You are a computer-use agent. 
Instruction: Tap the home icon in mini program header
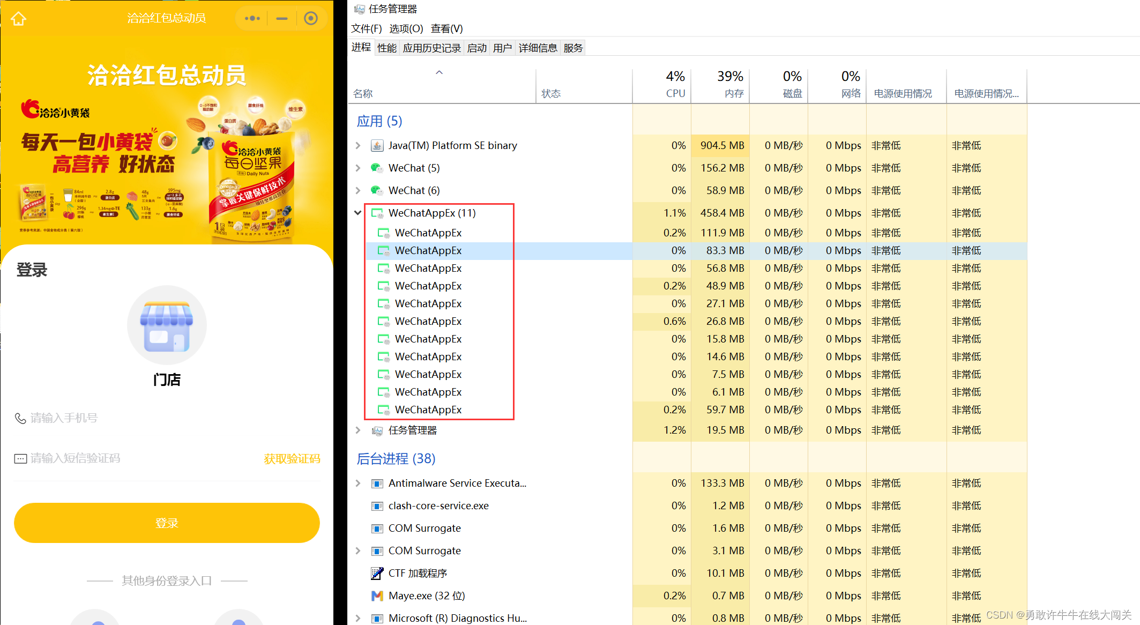coord(19,19)
